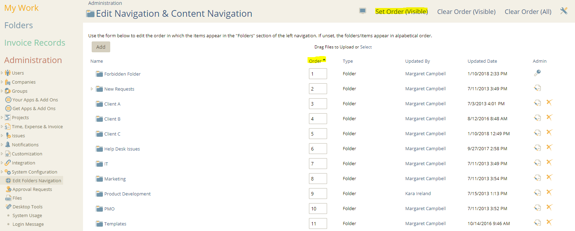Open Approval Requests in sidebar
This screenshot has height=231, width=575.
point(32,189)
